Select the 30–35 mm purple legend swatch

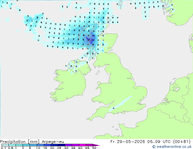(x=68, y=145)
